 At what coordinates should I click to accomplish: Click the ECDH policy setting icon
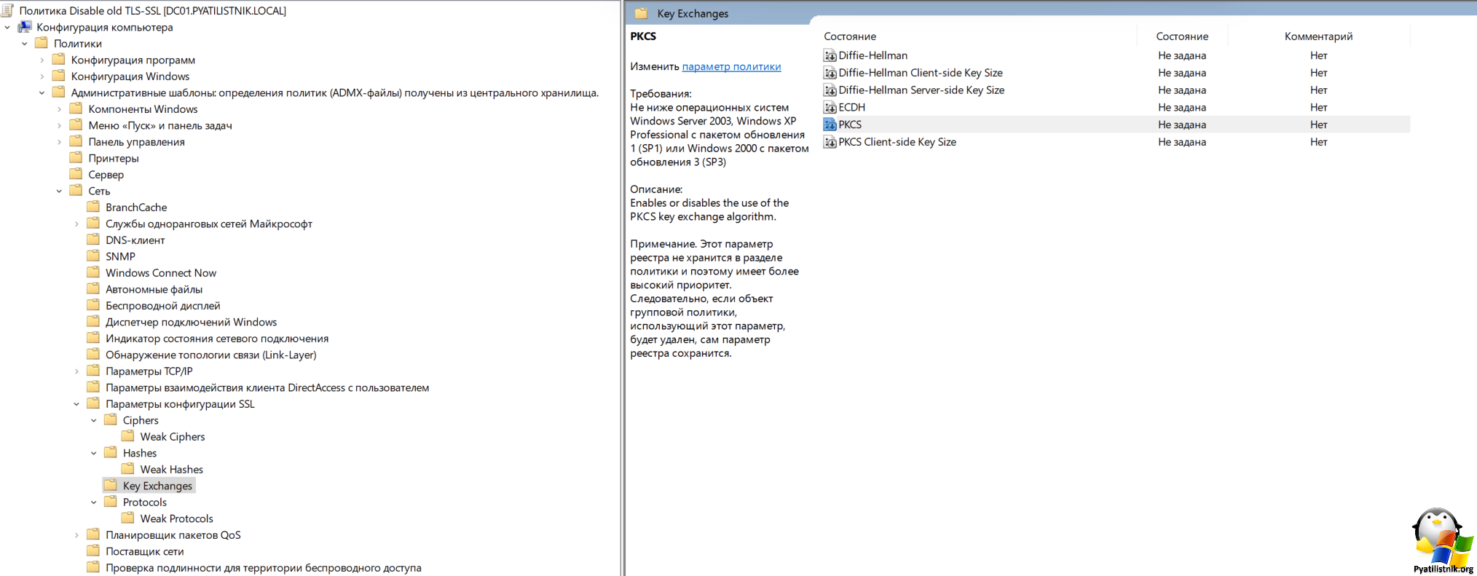(830, 108)
